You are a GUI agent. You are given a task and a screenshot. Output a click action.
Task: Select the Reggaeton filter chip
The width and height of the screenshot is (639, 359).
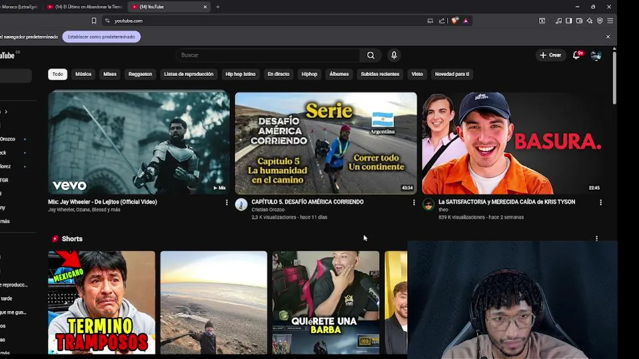[140, 74]
